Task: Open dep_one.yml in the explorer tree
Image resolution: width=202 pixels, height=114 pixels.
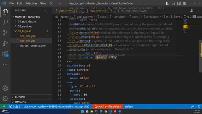Action: coord(27,36)
